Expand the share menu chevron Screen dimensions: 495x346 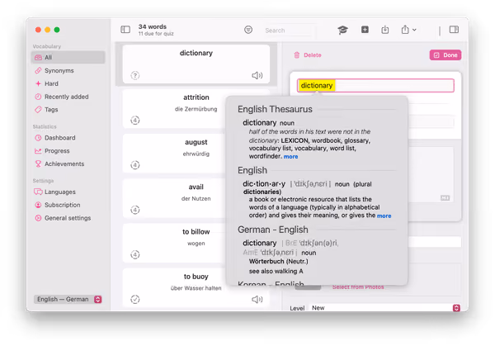(x=414, y=30)
